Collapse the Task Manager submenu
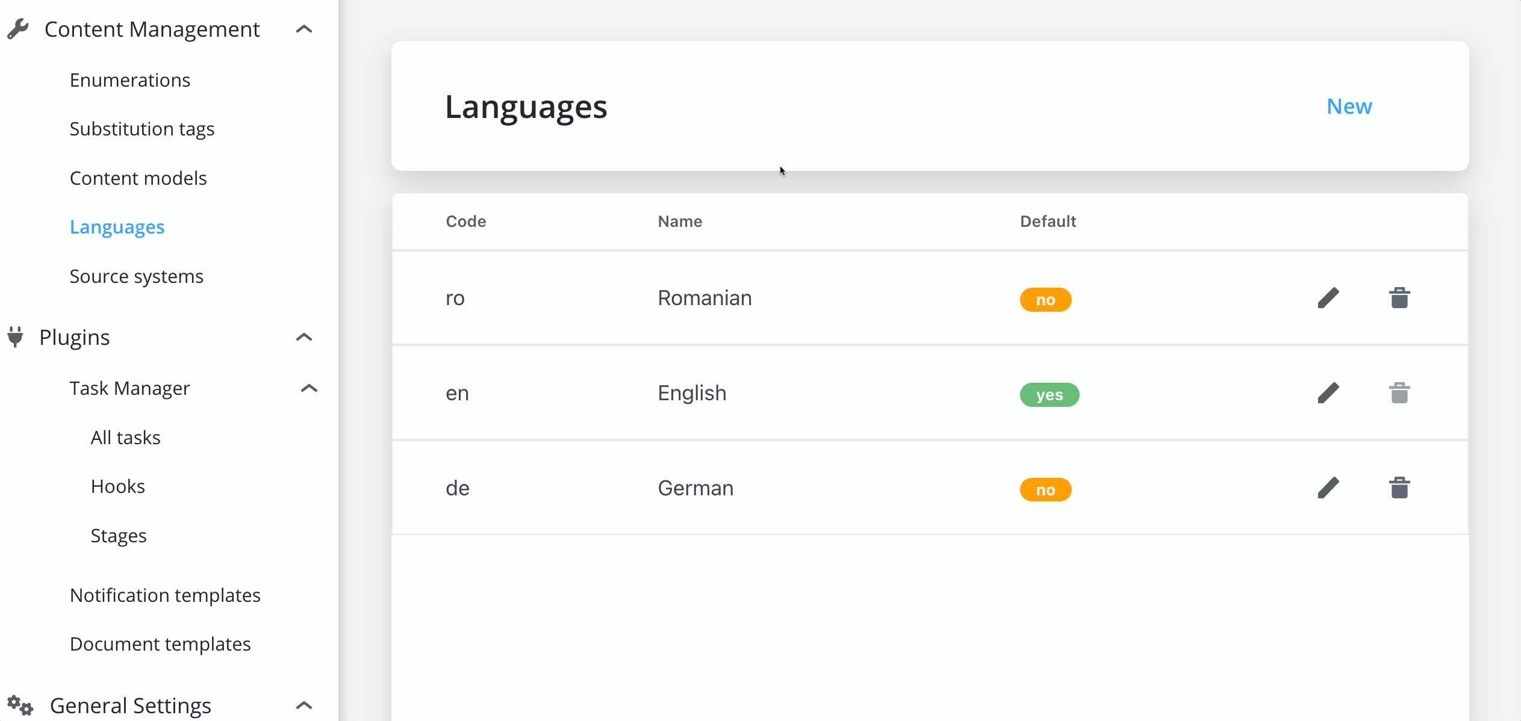 click(x=309, y=388)
